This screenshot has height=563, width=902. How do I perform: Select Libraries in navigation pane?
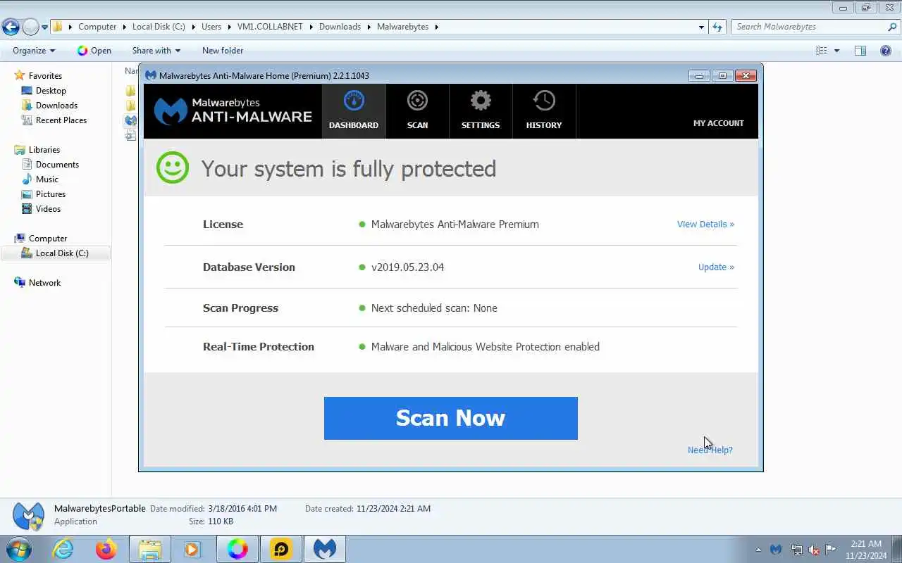[44, 150]
